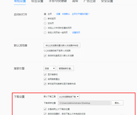This screenshot has width=137, height=115.
Task: Select the 新标签页 startup option
Action: click(45, 19)
